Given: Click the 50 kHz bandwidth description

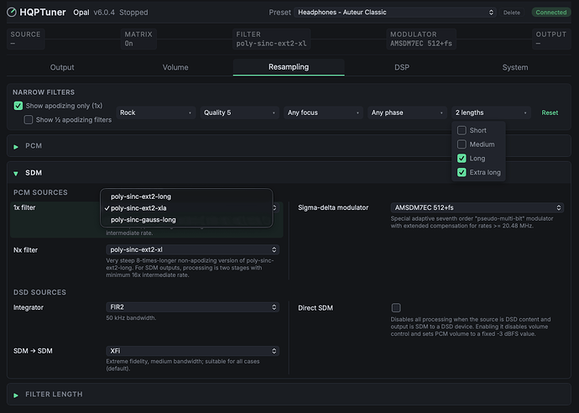Looking at the screenshot, I should 131,317.
